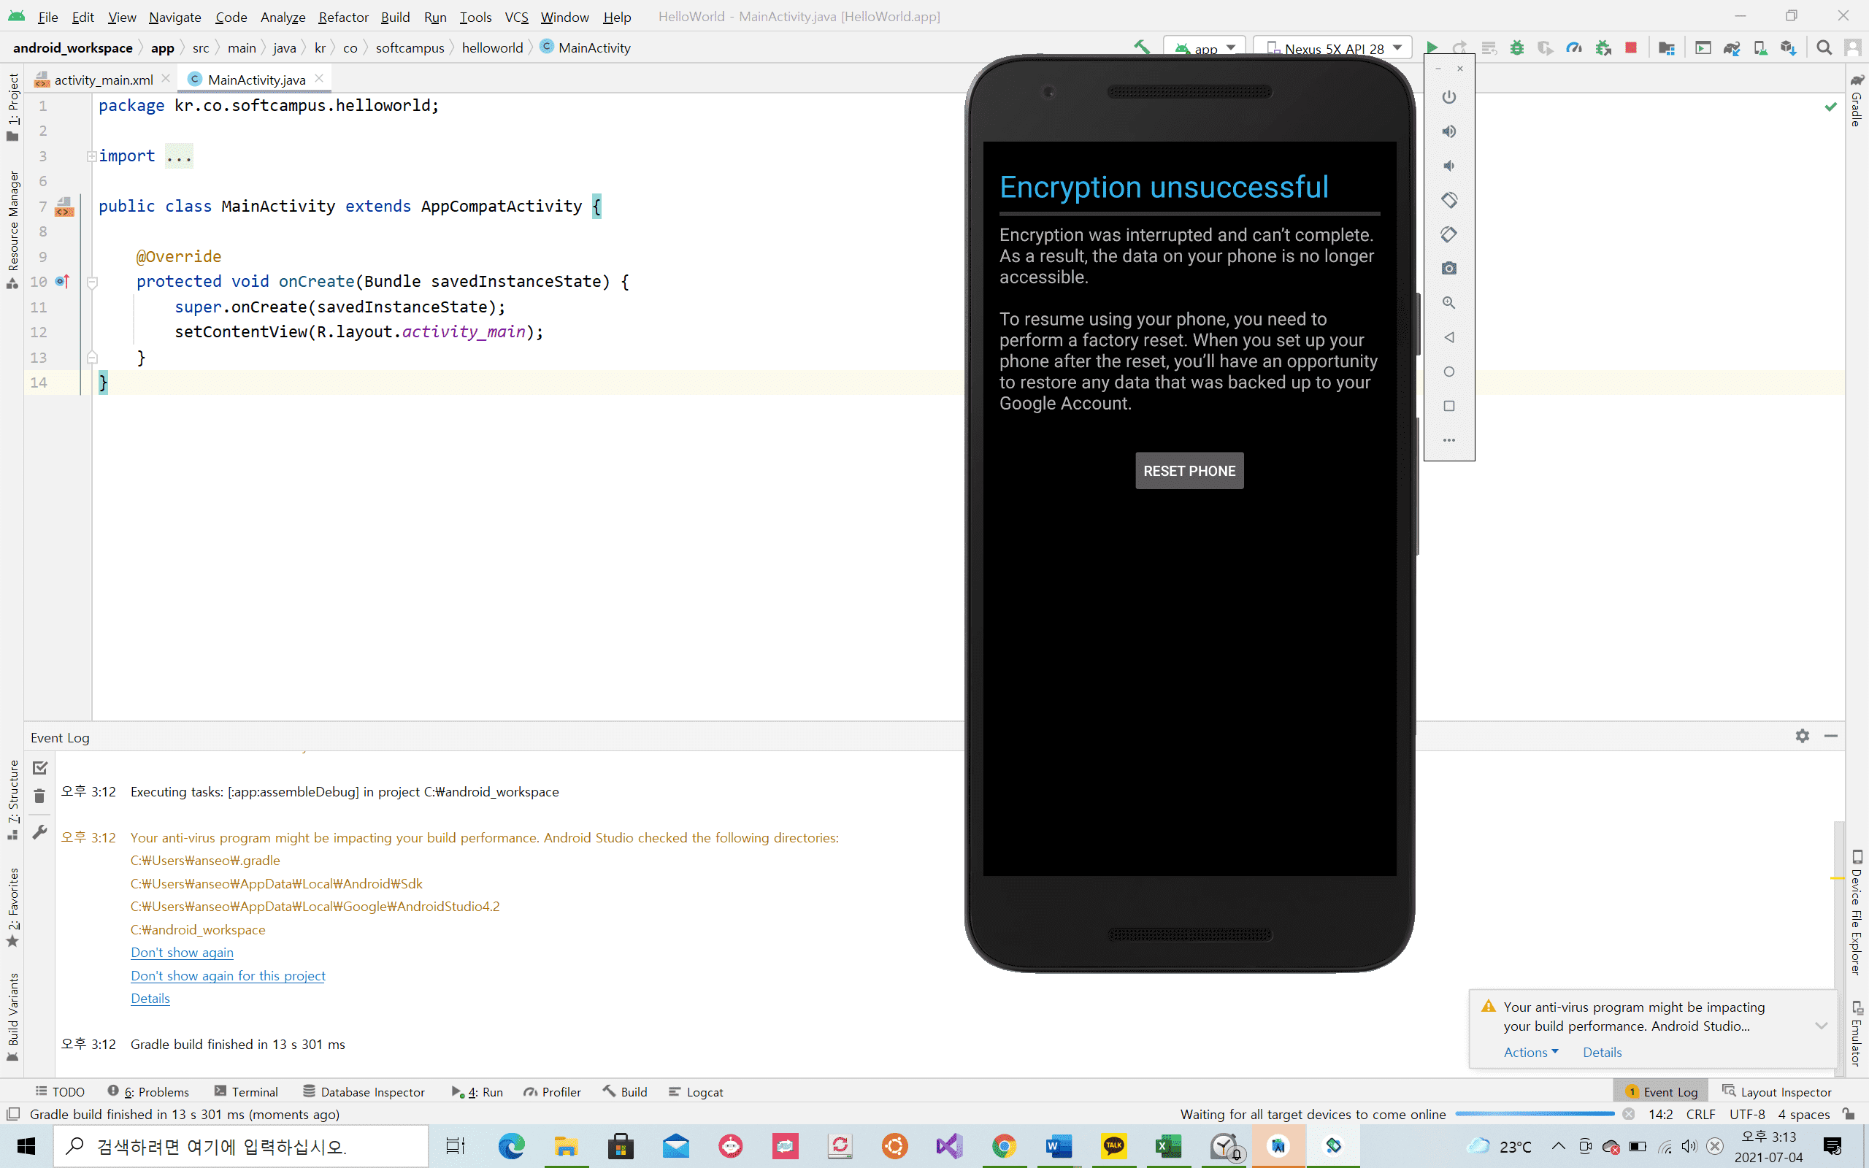This screenshot has width=1869, height=1168.
Task: Switch to activity_main.xml tab
Action: click(x=103, y=80)
